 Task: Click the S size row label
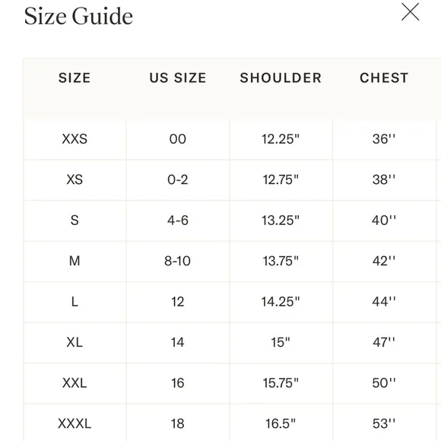pos(75,220)
